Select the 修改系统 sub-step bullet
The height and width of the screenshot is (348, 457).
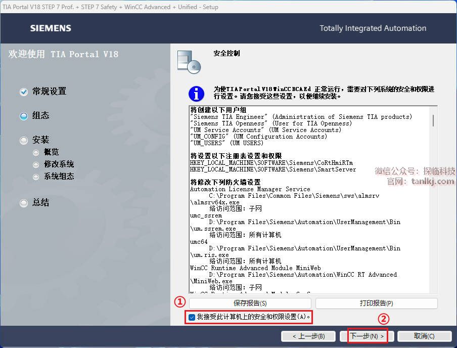[36, 165]
